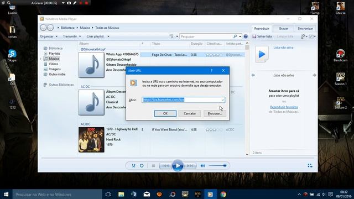
Task: Click the library list scroll down arrow
Action: pos(247,154)
